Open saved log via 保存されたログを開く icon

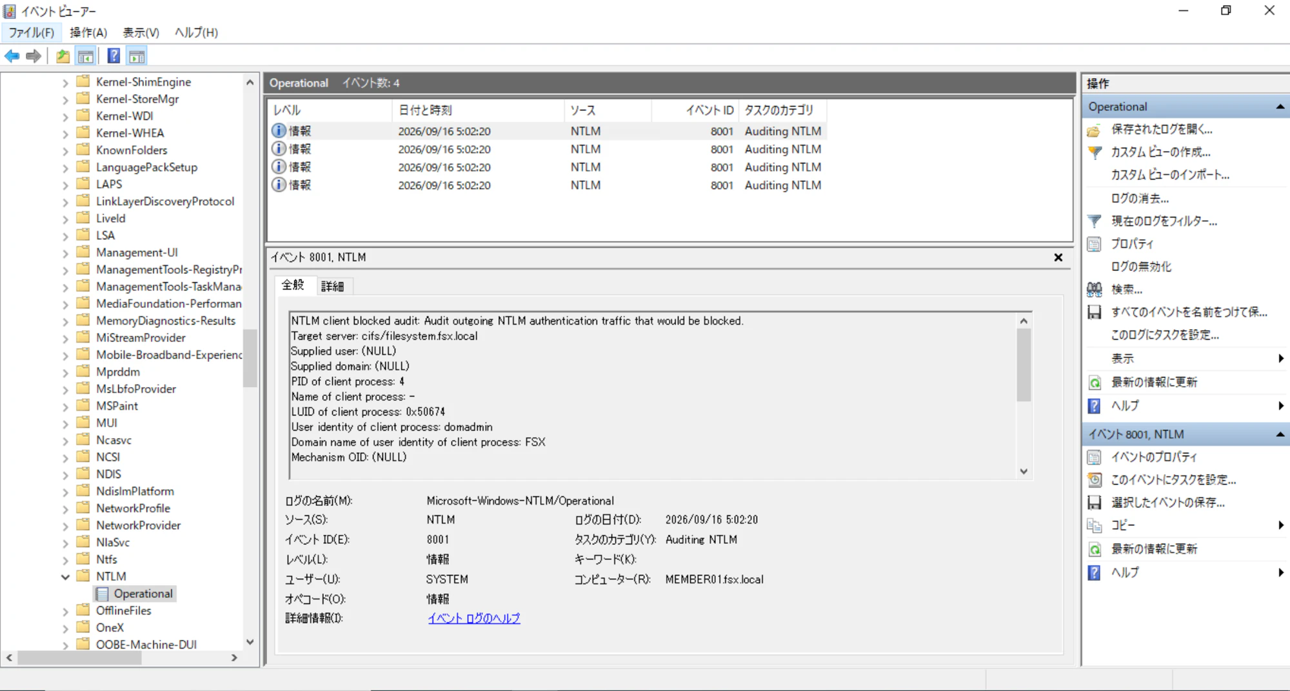[1094, 130]
